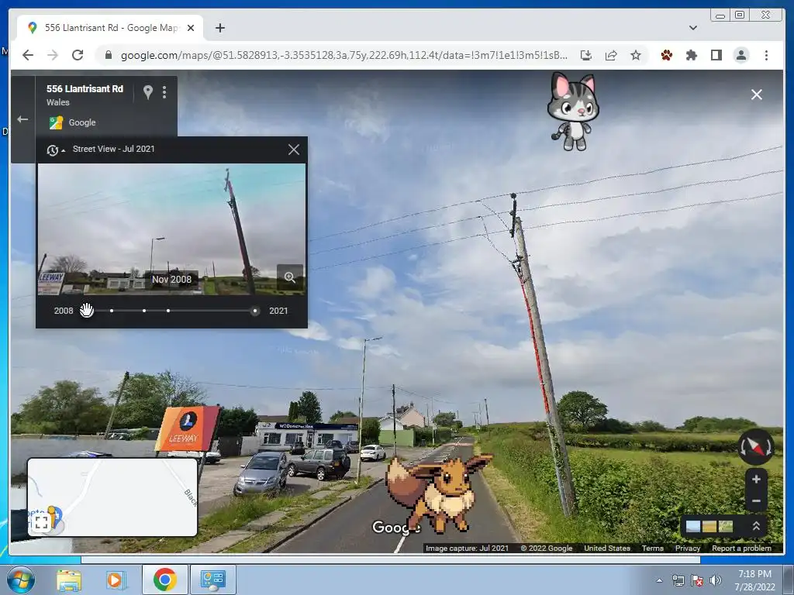Close the 556 Llantrisant Rd tab

(x=191, y=28)
